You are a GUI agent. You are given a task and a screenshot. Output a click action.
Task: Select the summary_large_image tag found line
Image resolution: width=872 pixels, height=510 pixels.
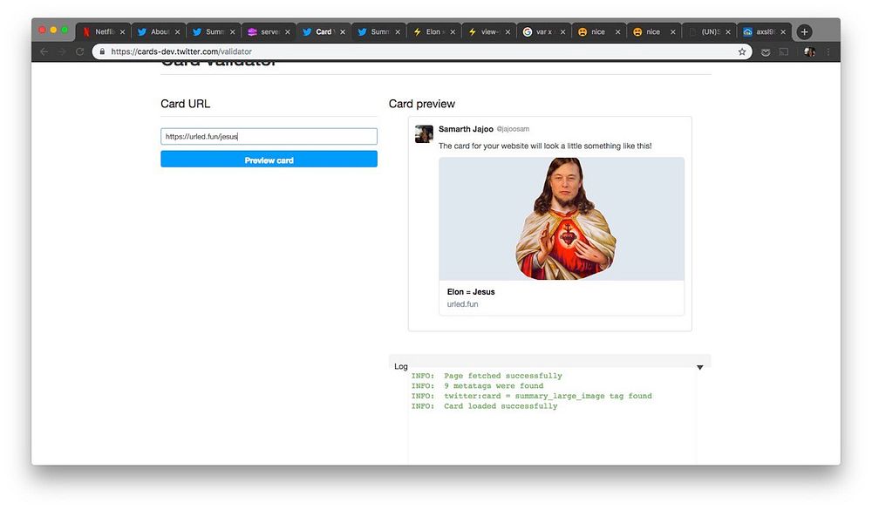click(548, 396)
